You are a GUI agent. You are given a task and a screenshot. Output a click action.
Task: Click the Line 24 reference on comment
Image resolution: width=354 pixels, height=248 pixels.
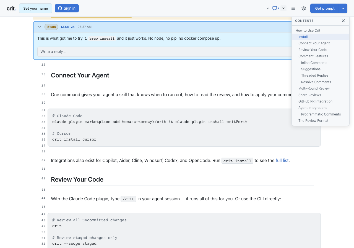68,27
